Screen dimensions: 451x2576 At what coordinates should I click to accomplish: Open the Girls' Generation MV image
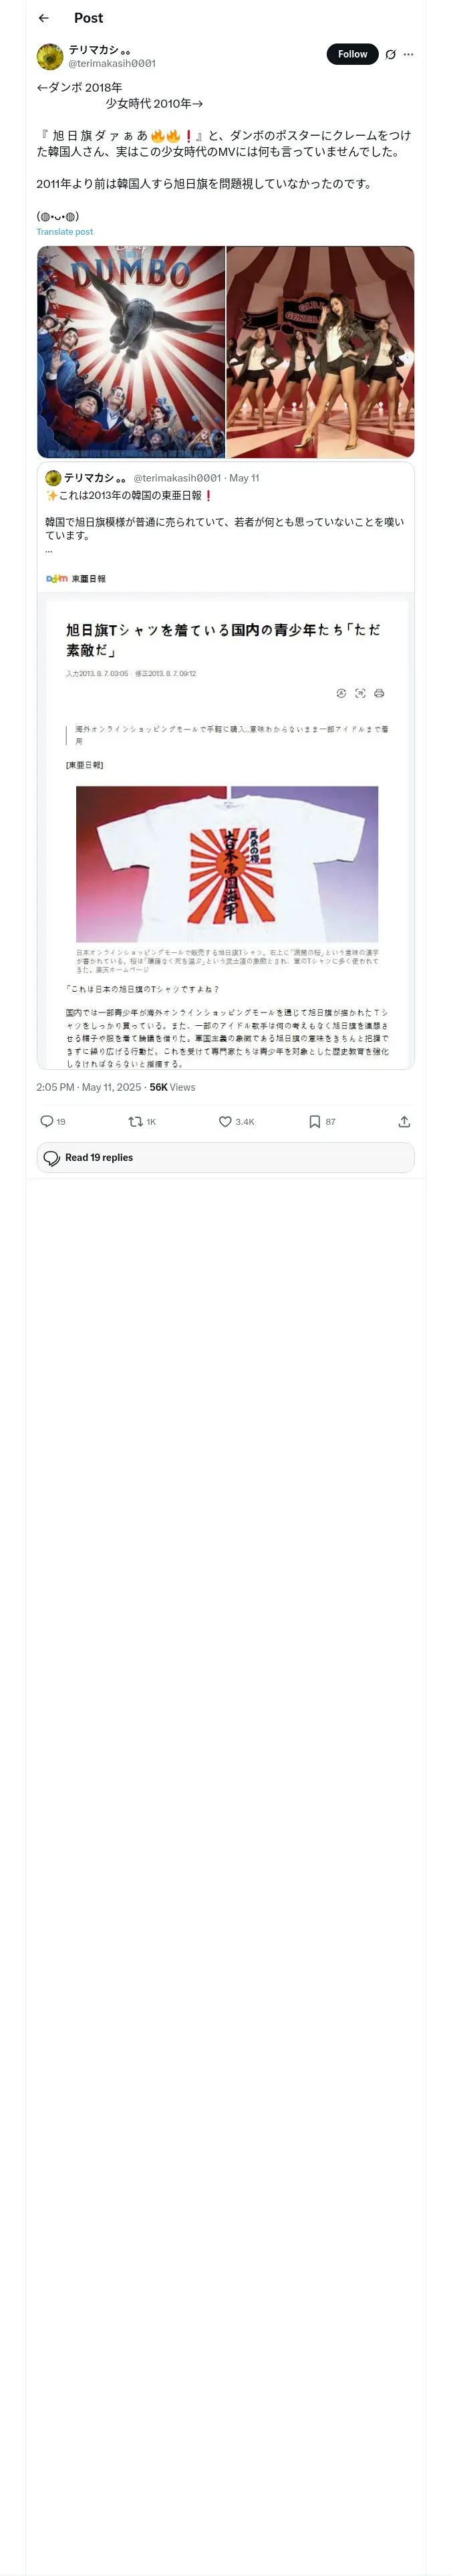tap(320, 352)
